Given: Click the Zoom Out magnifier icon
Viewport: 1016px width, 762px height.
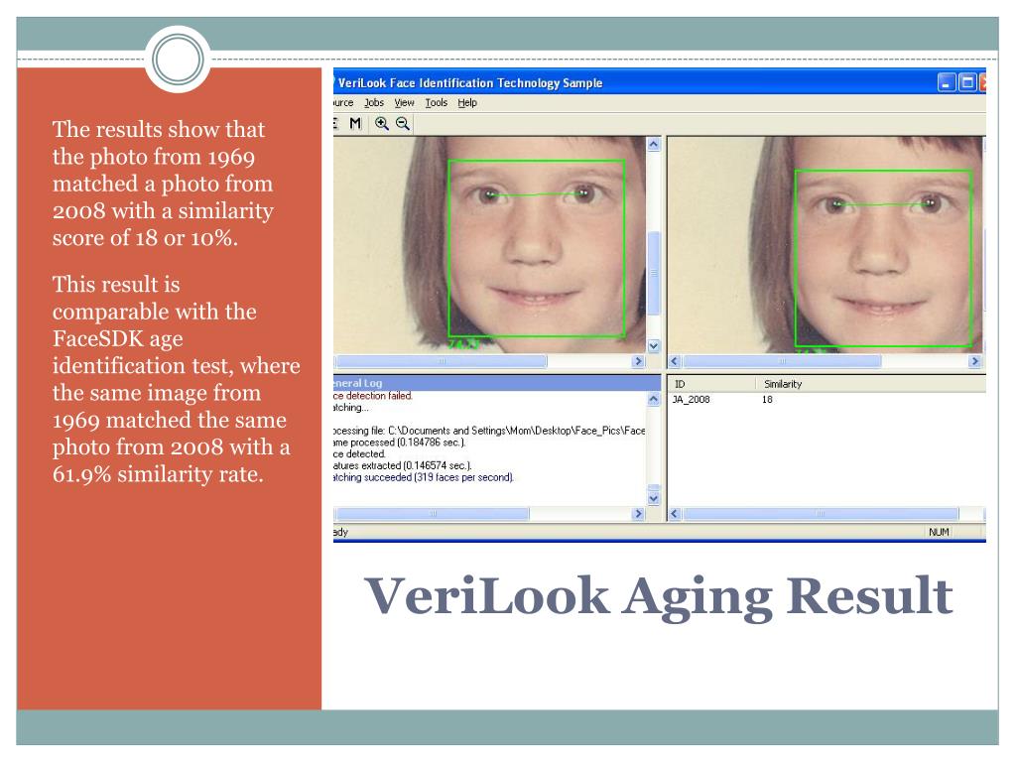Looking at the screenshot, I should (x=403, y=123).
